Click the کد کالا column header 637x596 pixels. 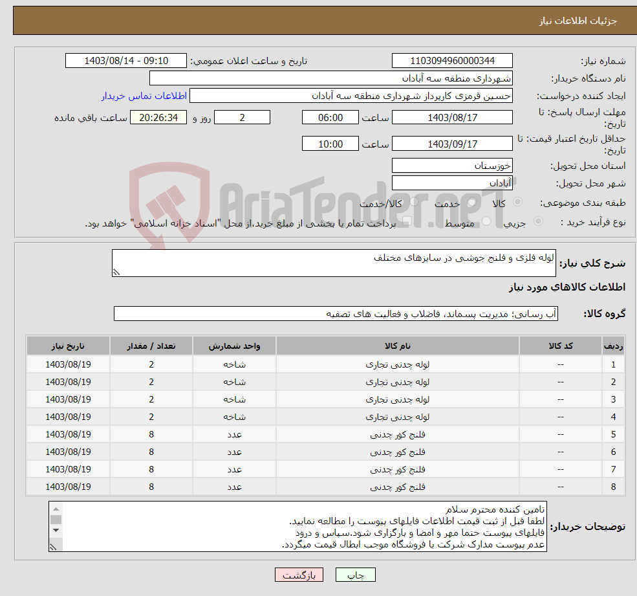click(x=561, y=346)
